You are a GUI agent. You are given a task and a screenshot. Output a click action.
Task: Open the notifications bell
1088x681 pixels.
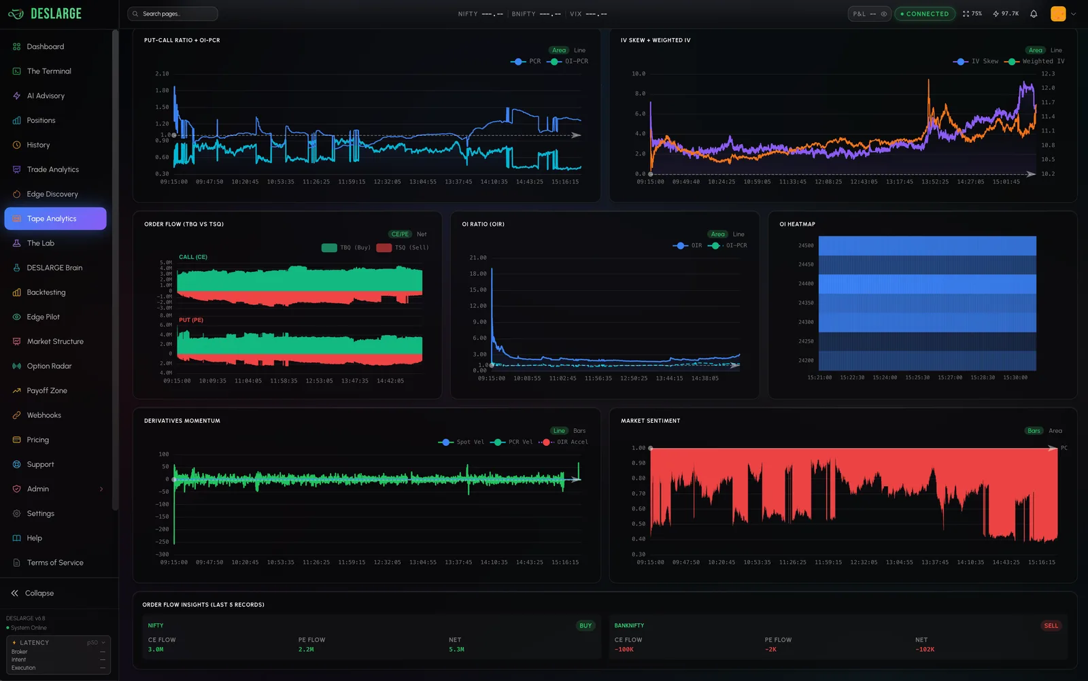pyautogui.click(x=1034, y=14)
